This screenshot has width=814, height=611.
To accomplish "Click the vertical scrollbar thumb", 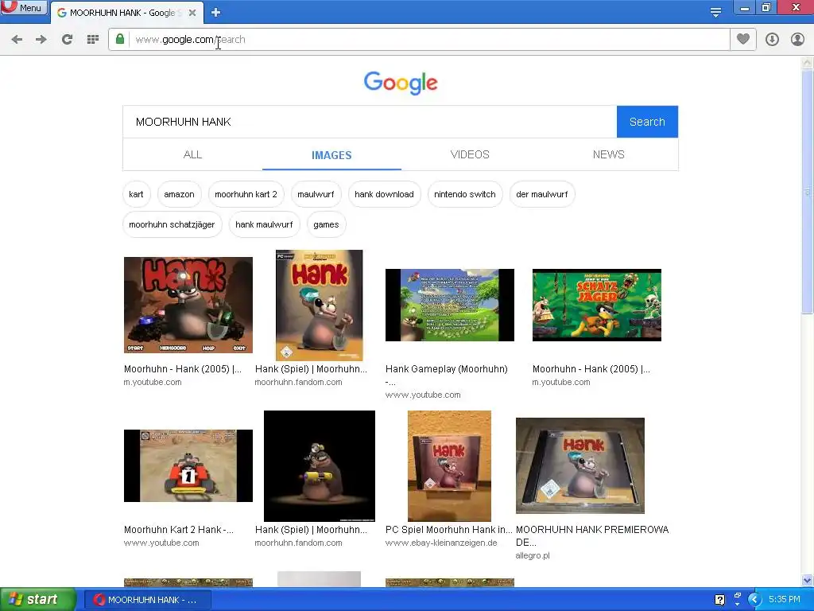I will pos(807,192).
